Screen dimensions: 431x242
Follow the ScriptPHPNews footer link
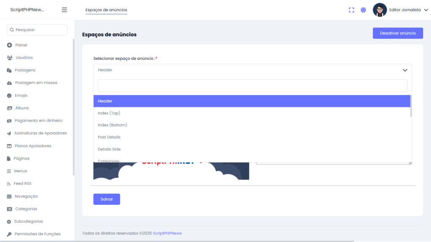[167, 233]
